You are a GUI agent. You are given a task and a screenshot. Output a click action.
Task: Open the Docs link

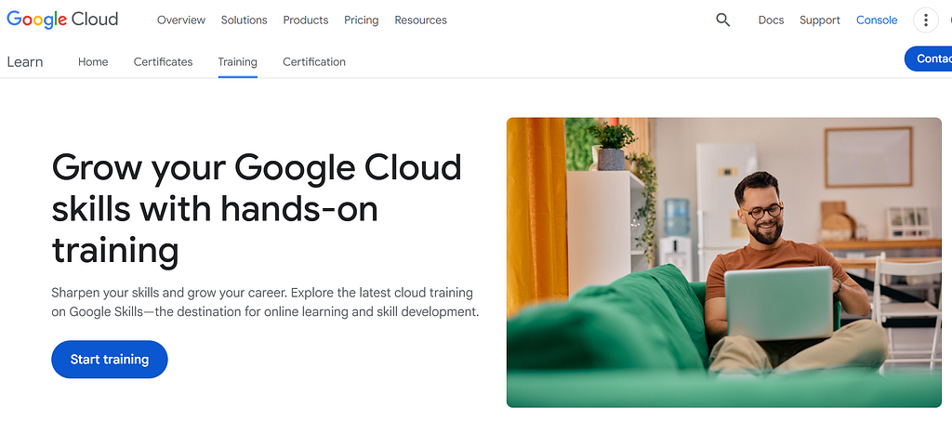(771, 20)
